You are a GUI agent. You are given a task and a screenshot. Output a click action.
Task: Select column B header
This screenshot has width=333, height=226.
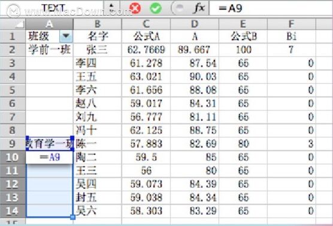coord(98,24)
